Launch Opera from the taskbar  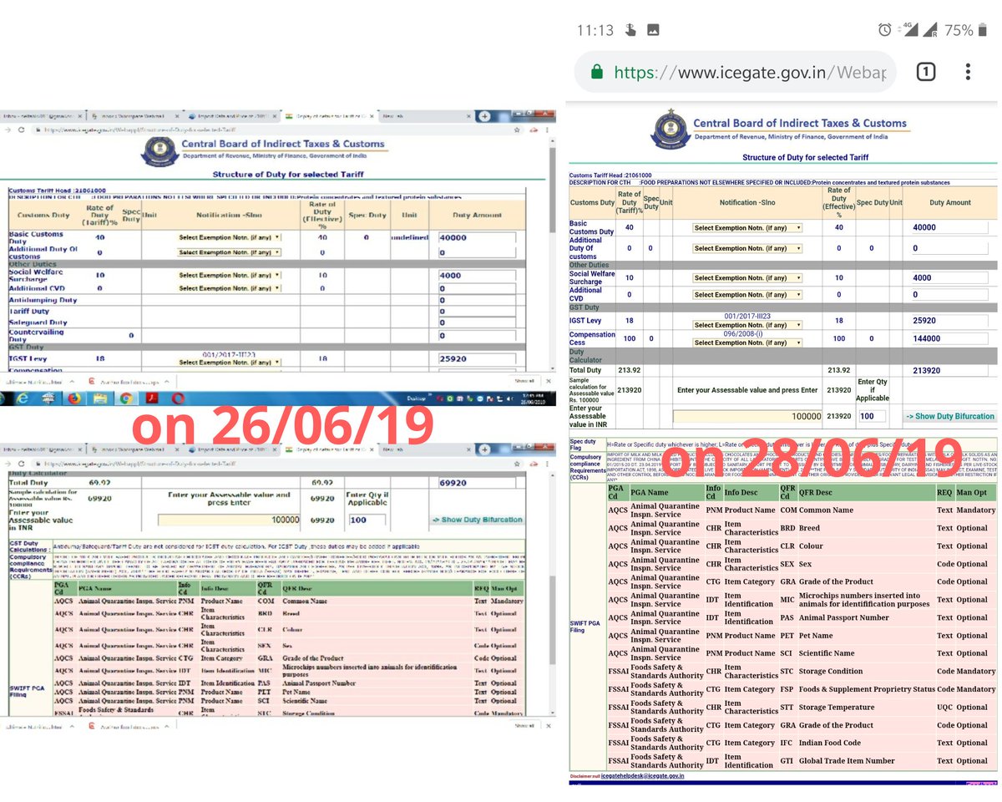178,399
